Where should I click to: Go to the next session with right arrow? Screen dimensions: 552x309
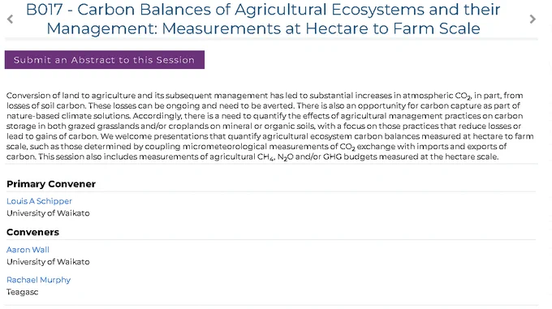pyautogui.click(x=533, y=19)
